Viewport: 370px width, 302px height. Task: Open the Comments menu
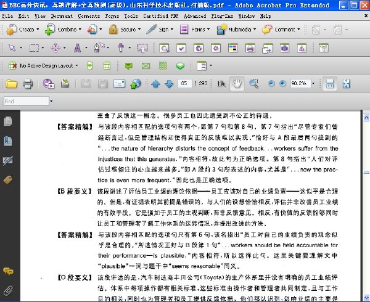[89, 16]
